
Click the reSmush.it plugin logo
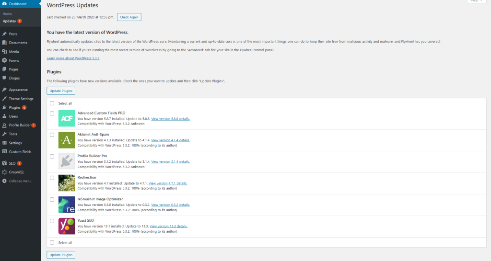(67, 204)
